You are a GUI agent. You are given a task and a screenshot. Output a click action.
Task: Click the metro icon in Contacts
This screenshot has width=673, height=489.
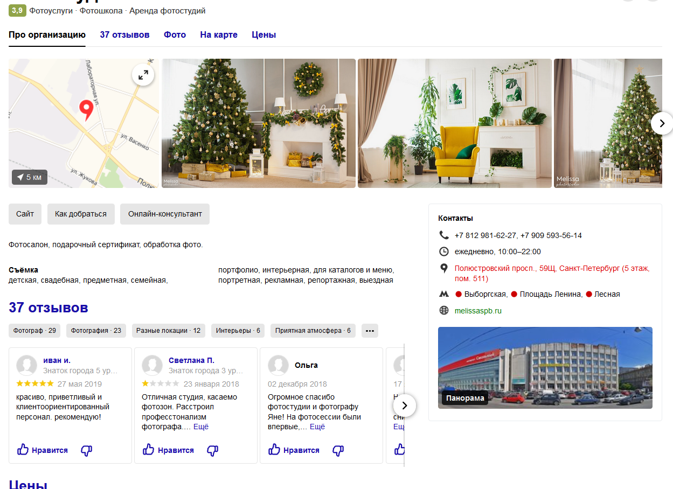(x=444, y=294)
